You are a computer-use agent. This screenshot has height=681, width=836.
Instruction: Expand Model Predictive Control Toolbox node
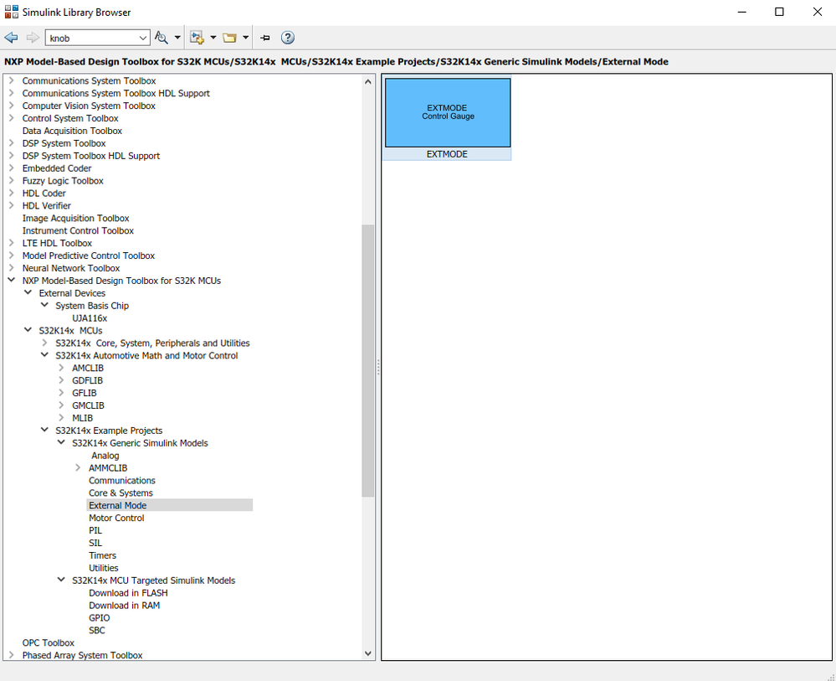tap(12, 255)
